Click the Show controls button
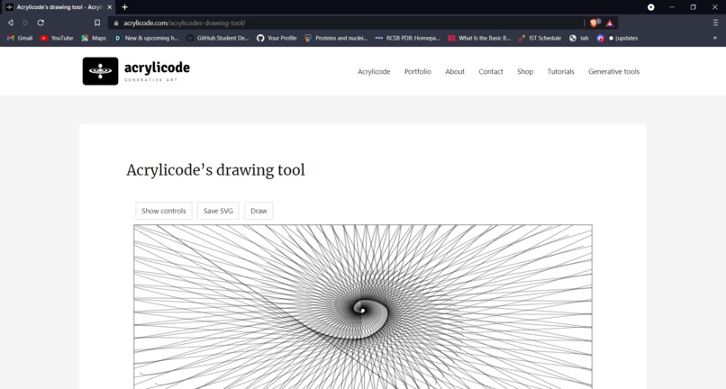This screenshot has width=726, height=389. click(x=163, y=211)
